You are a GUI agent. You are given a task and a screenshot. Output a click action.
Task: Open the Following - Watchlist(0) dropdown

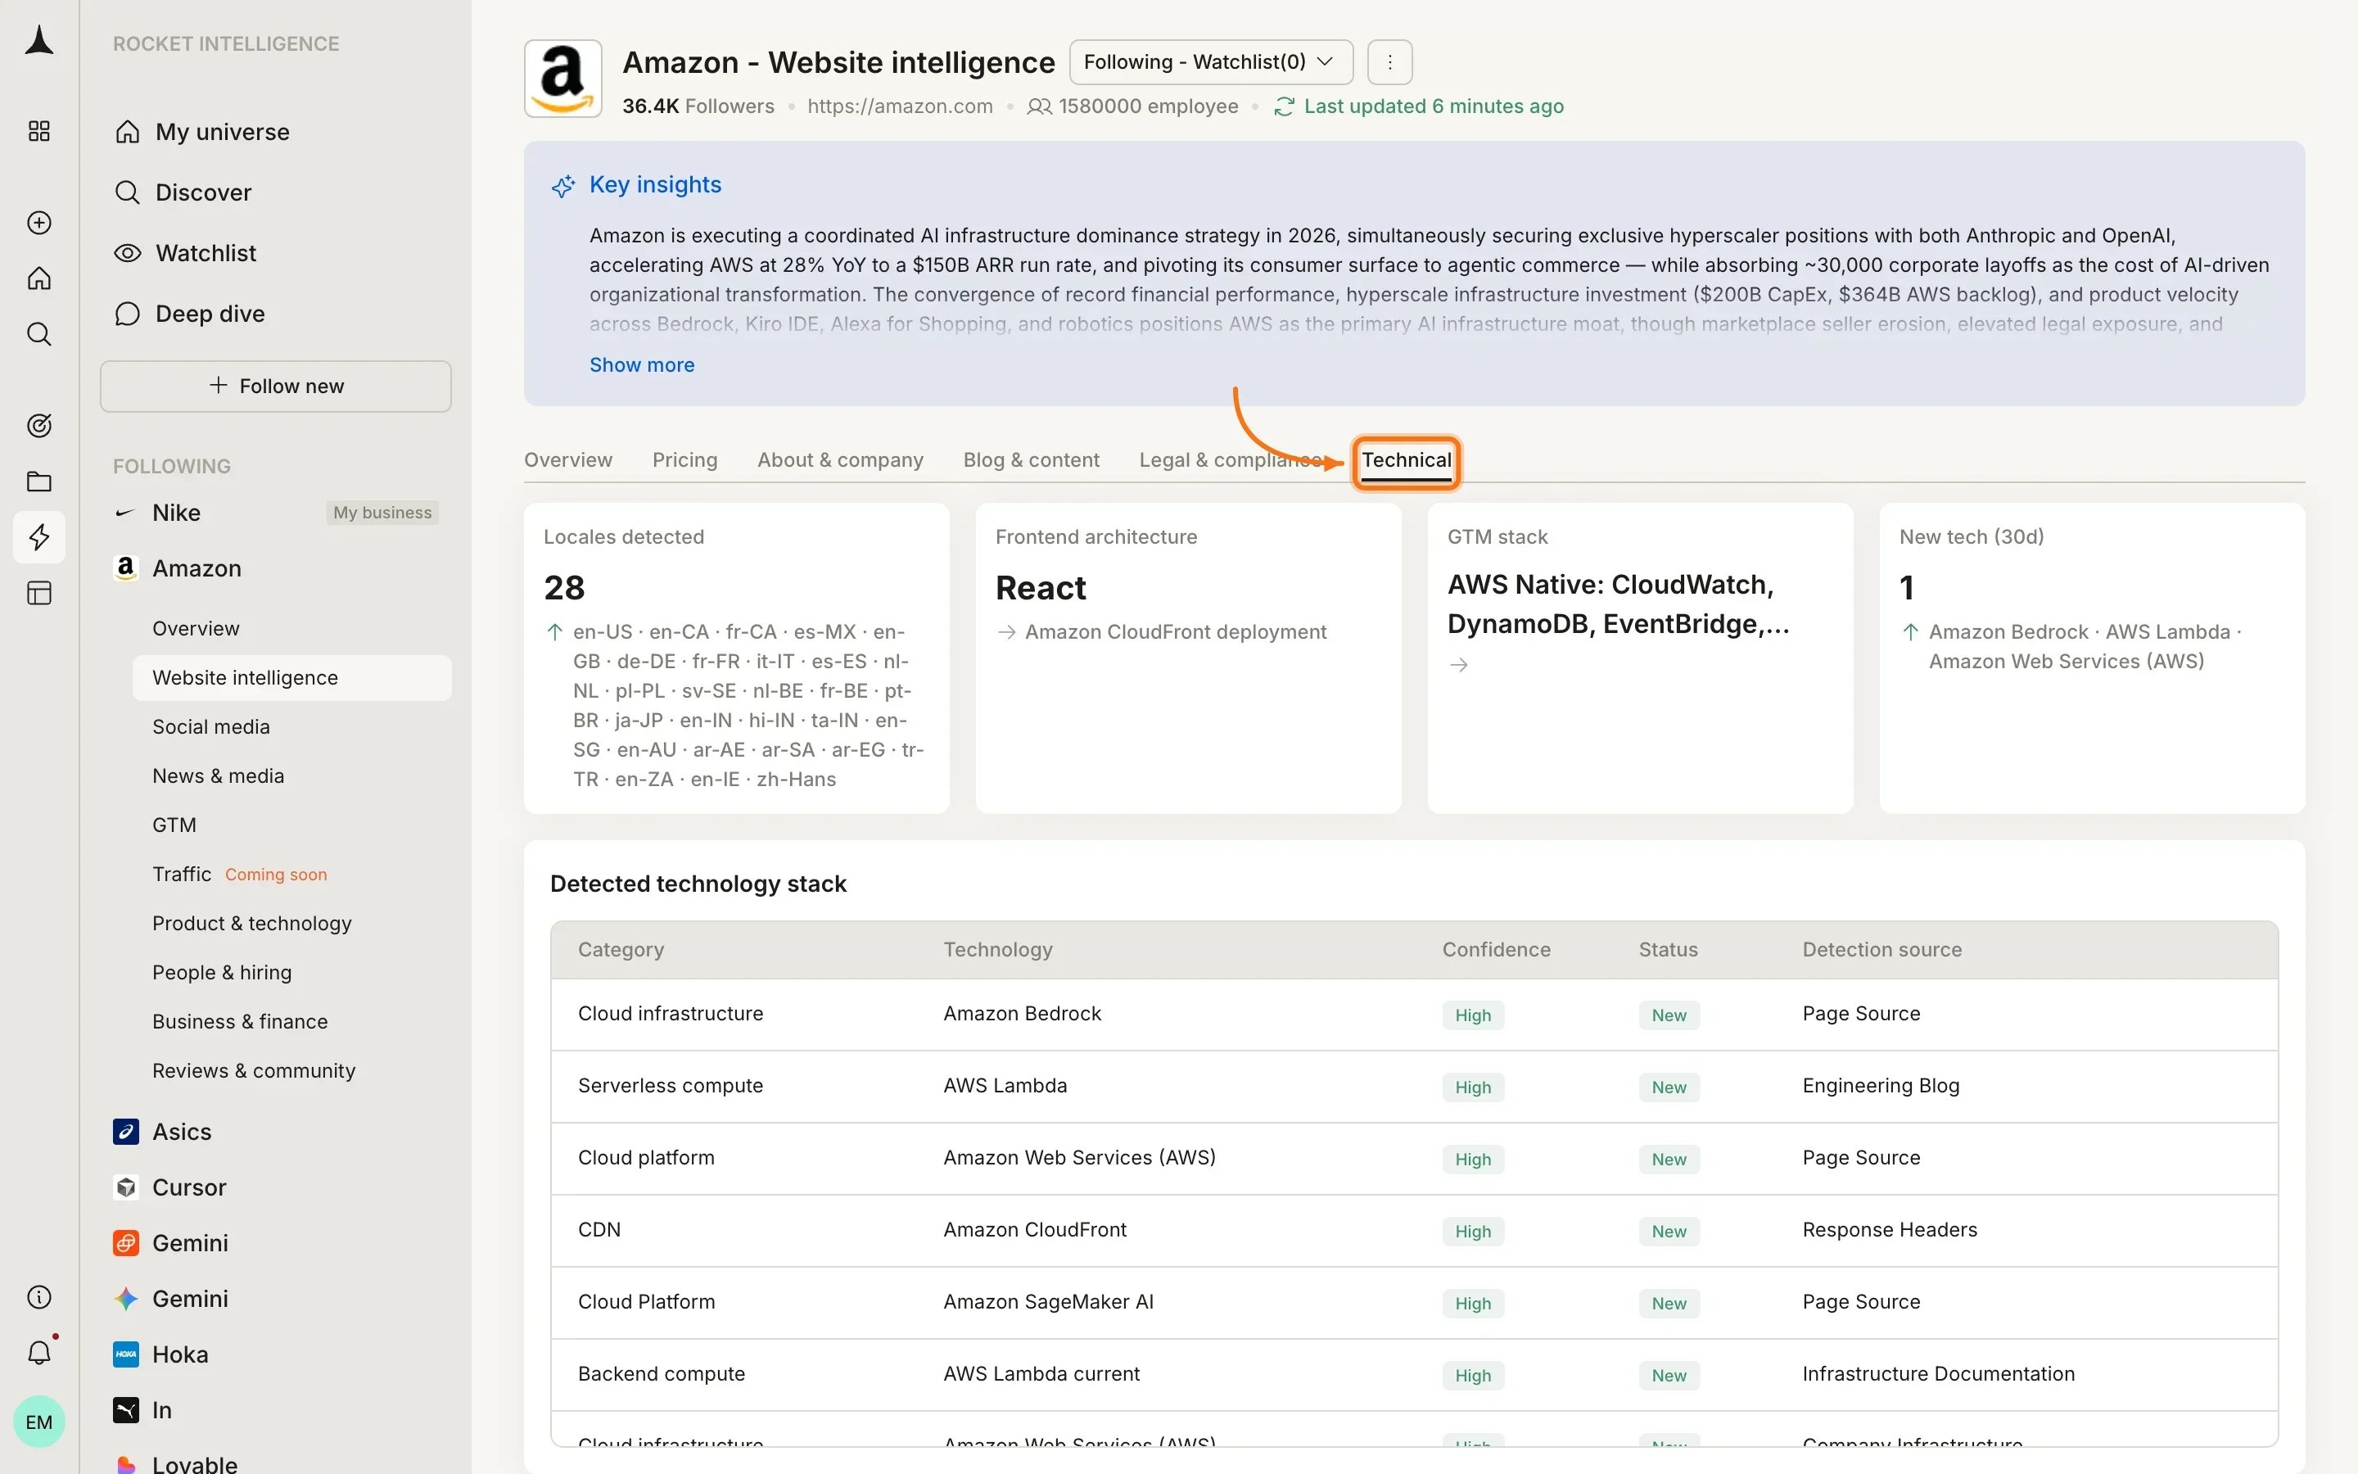coord(1211,62)
